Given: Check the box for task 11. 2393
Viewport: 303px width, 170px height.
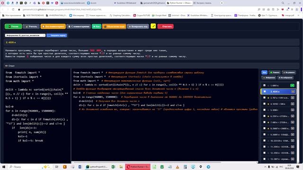Looking at the screenshot, I should 264,147.
